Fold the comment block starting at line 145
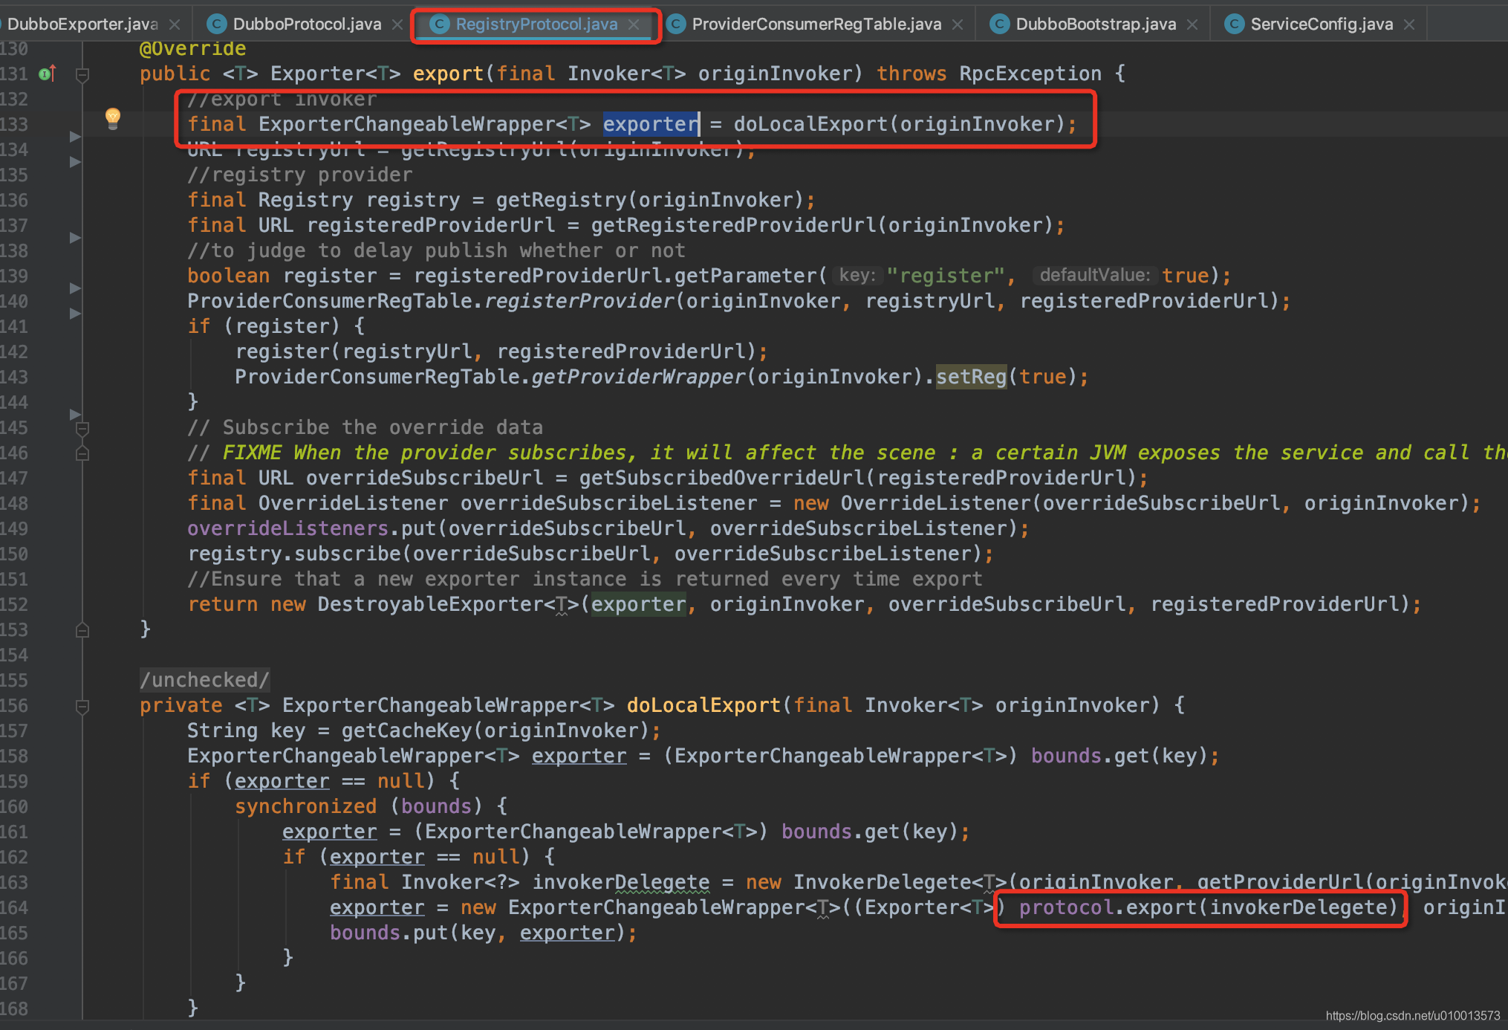Image resolution: width=1508 pixels, height=1030 pixels. (82, 429)
